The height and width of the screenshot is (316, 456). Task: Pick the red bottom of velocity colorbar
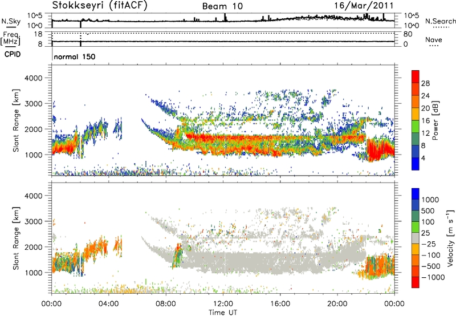pyautogui.click(x=416, y=282)
